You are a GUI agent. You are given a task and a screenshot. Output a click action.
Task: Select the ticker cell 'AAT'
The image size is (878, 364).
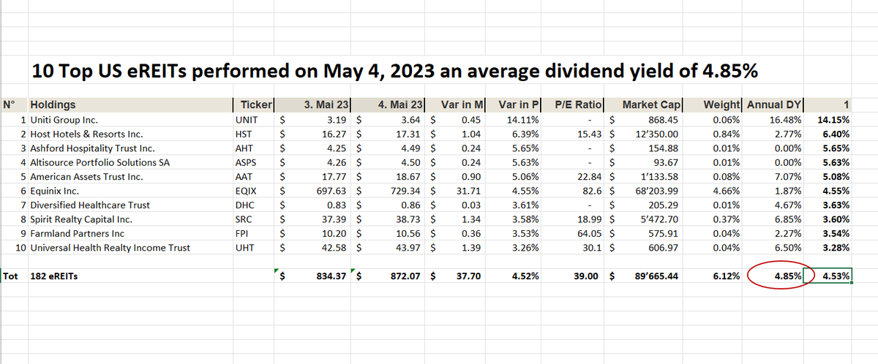(x=253, y=176)
